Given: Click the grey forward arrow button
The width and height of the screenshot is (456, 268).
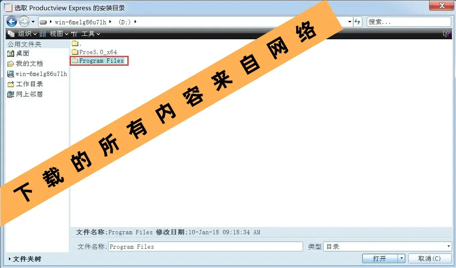Looking at the screenshot, I should point(24,21).
